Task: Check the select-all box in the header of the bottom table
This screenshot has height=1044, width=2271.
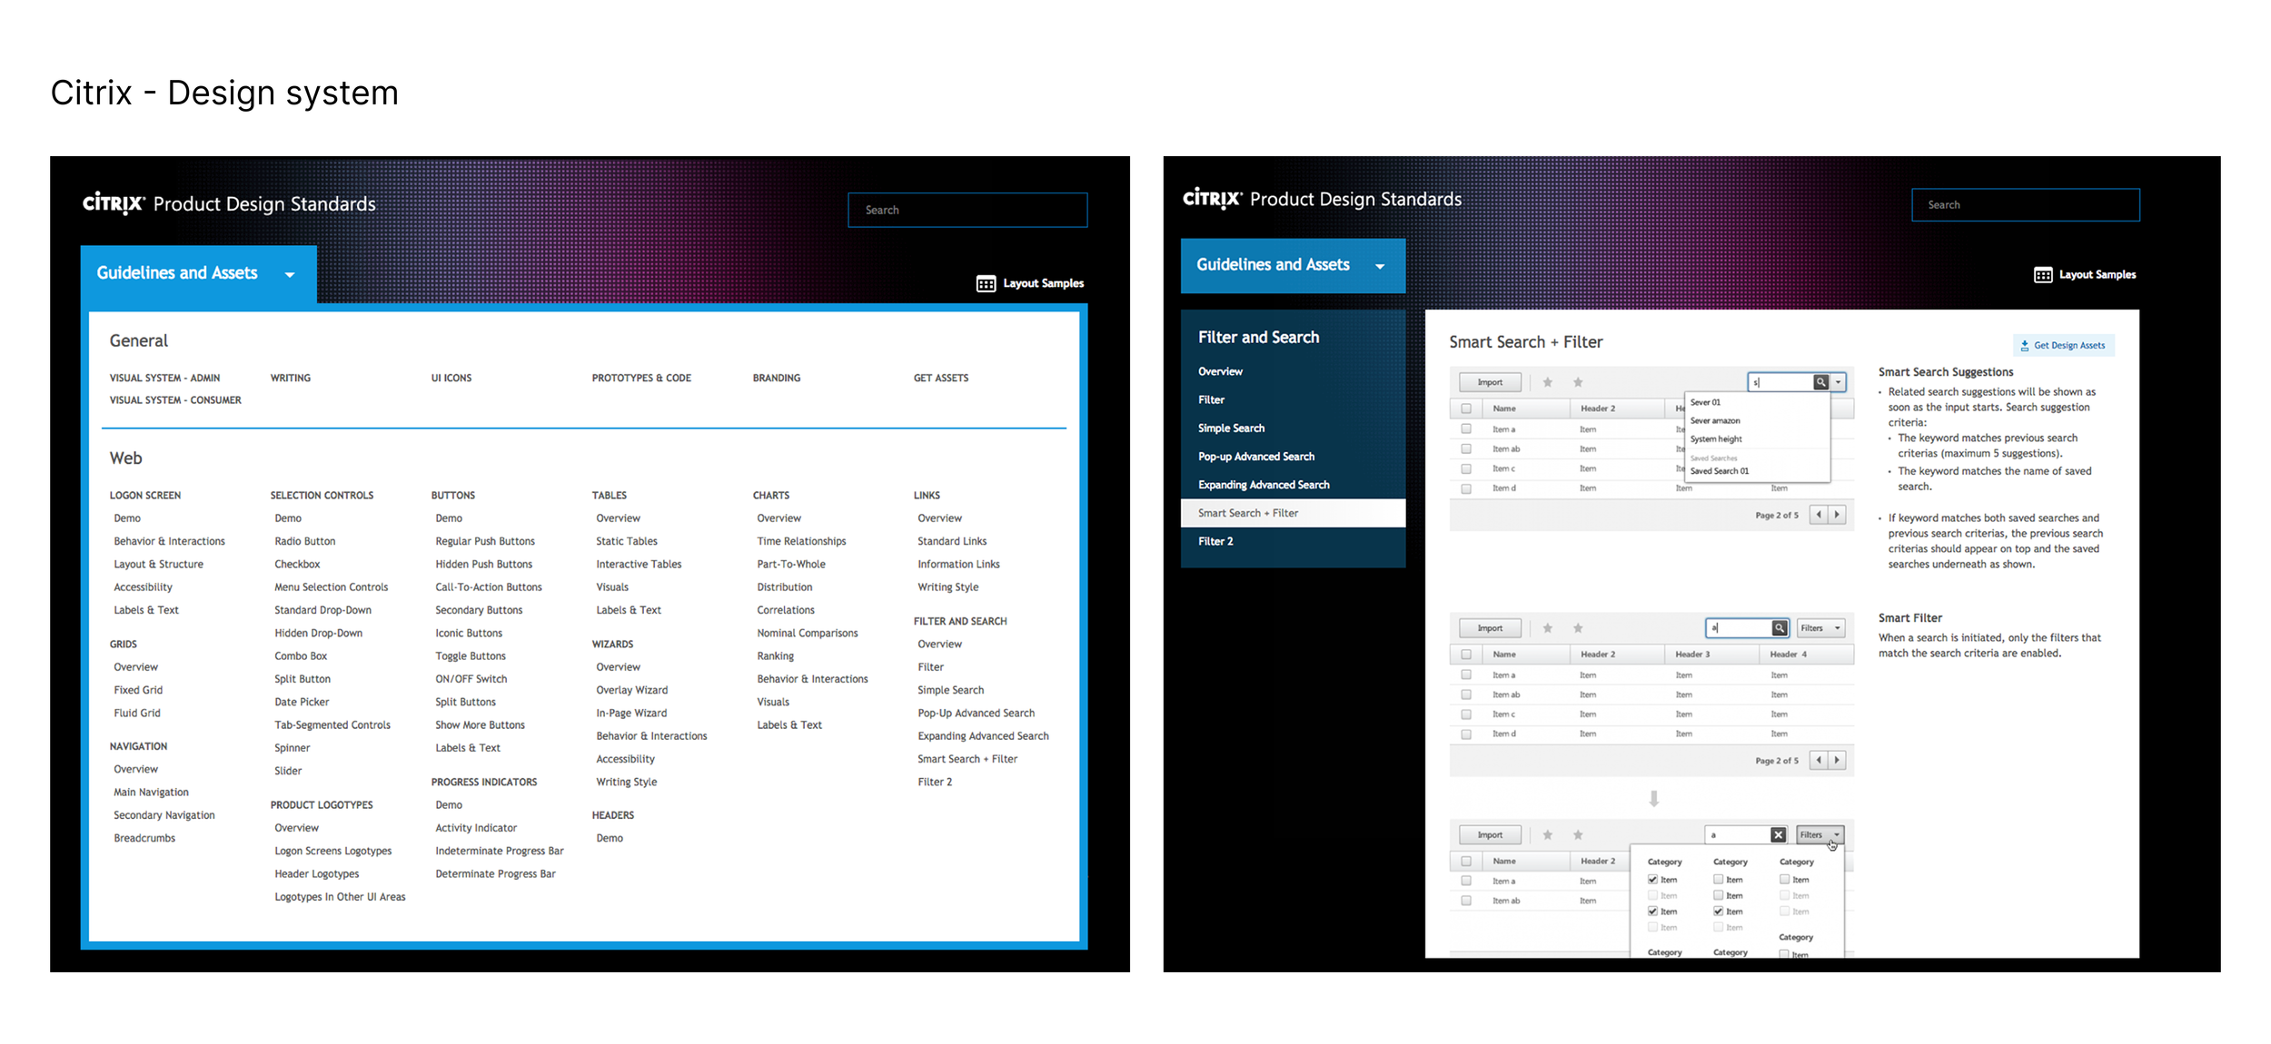Action: tap(1466, 861)
